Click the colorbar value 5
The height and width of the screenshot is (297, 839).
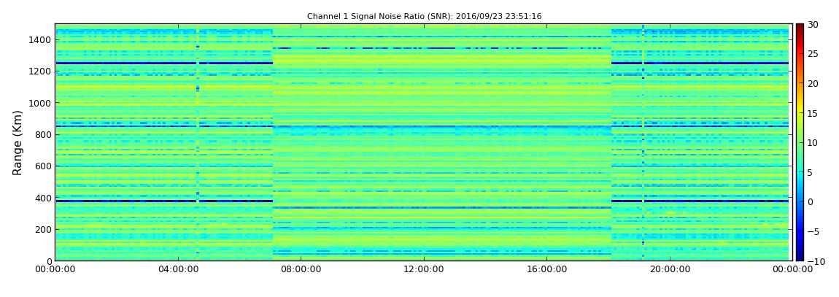810,172
